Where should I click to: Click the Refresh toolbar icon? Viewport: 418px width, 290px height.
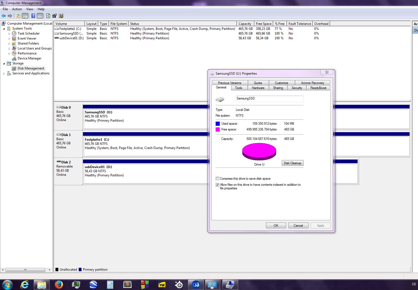48,16
